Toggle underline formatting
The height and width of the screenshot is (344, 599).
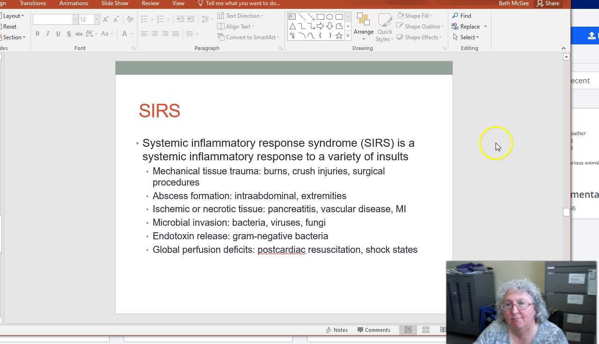(58, 34)
